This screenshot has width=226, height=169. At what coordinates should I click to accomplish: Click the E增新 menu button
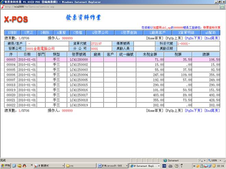[13, 32]
